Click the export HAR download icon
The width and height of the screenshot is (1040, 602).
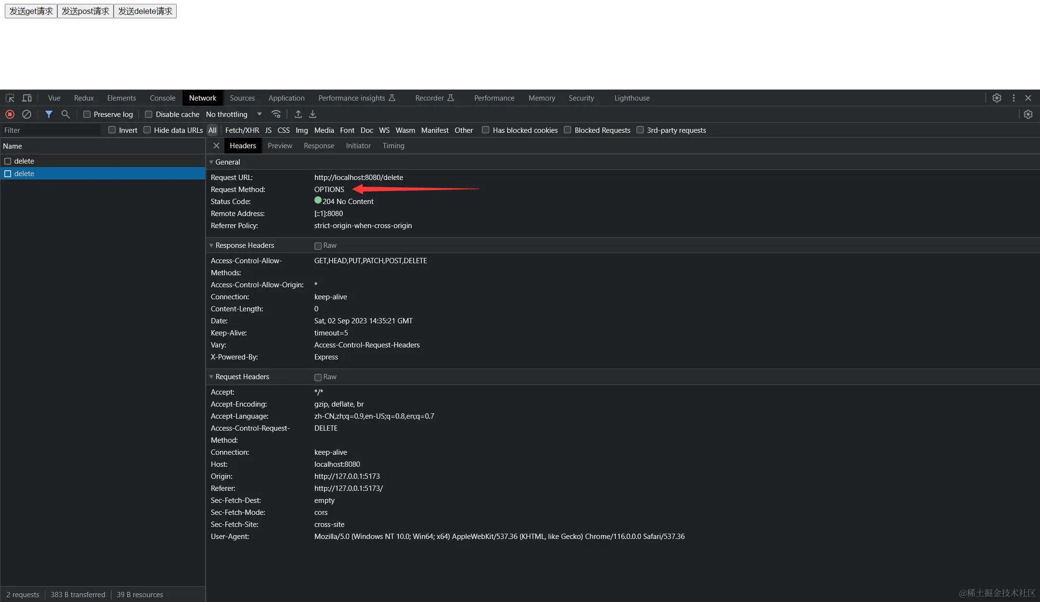(313, 115)
